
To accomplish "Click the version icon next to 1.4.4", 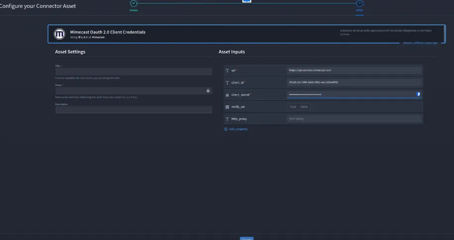I will 79,37.
